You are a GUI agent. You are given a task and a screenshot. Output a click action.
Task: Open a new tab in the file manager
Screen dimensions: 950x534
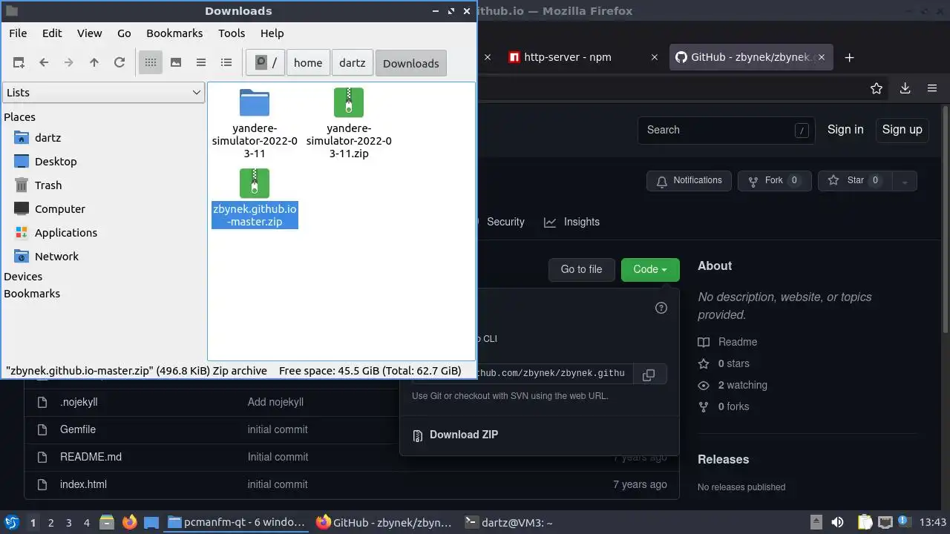pos(19,63)
